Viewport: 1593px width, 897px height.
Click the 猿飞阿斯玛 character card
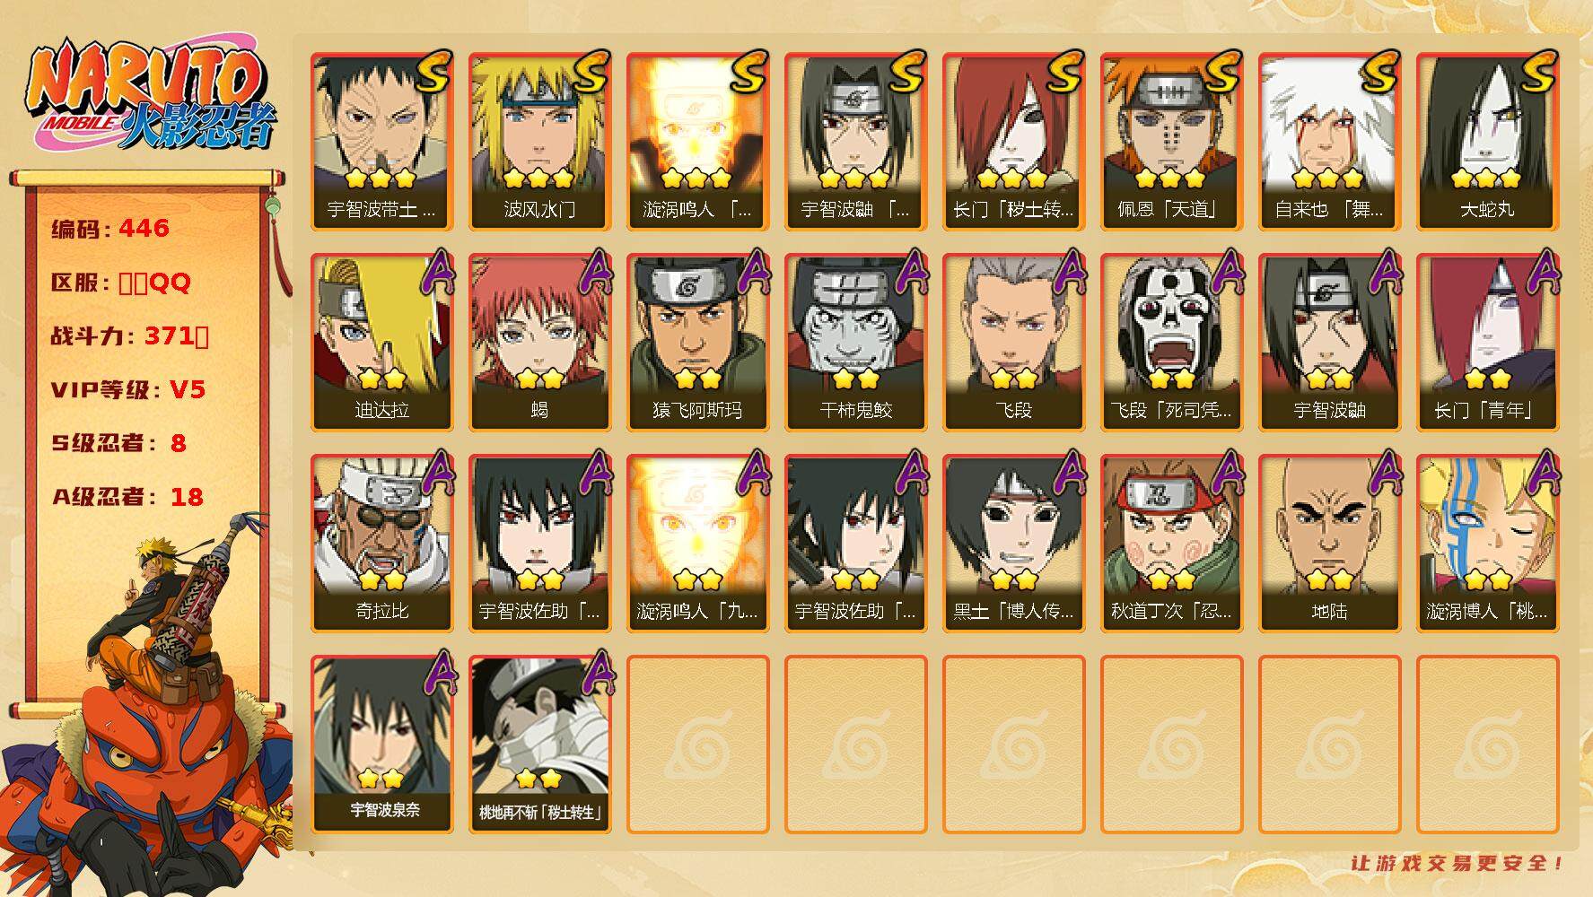(697, 343)
